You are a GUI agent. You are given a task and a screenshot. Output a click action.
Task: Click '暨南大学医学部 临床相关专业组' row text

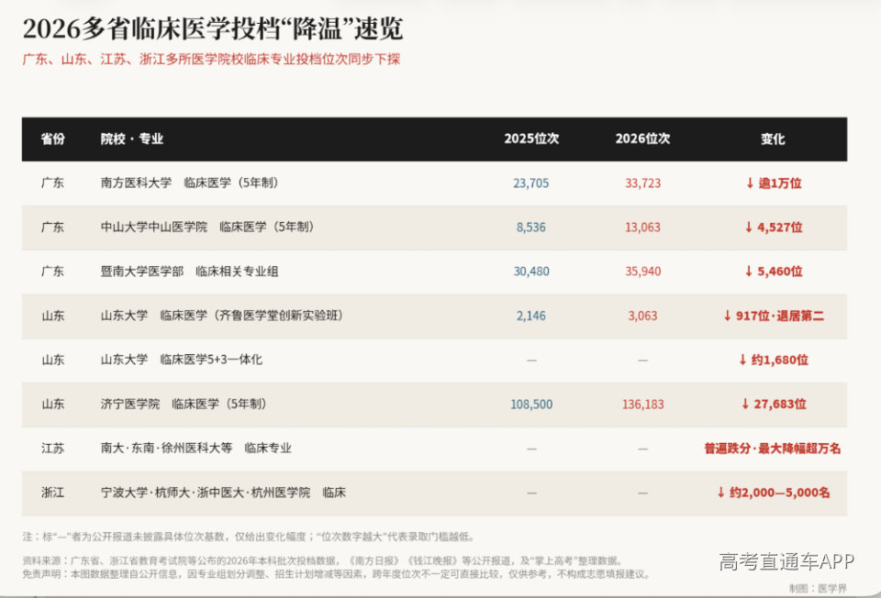point(189,271)
